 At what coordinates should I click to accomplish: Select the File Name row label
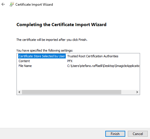click(x=25, y=66)
